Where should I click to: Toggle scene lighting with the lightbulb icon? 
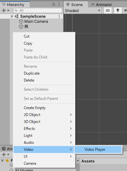[x=118, y=10]
